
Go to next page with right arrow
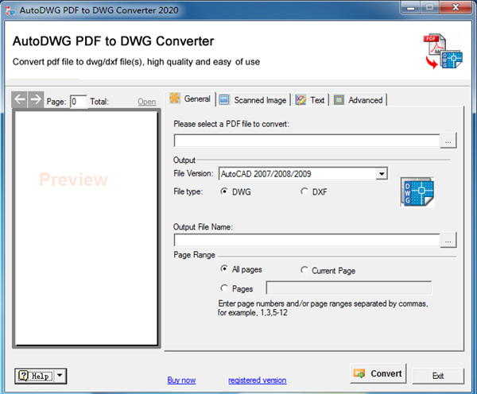click(36, 99)
